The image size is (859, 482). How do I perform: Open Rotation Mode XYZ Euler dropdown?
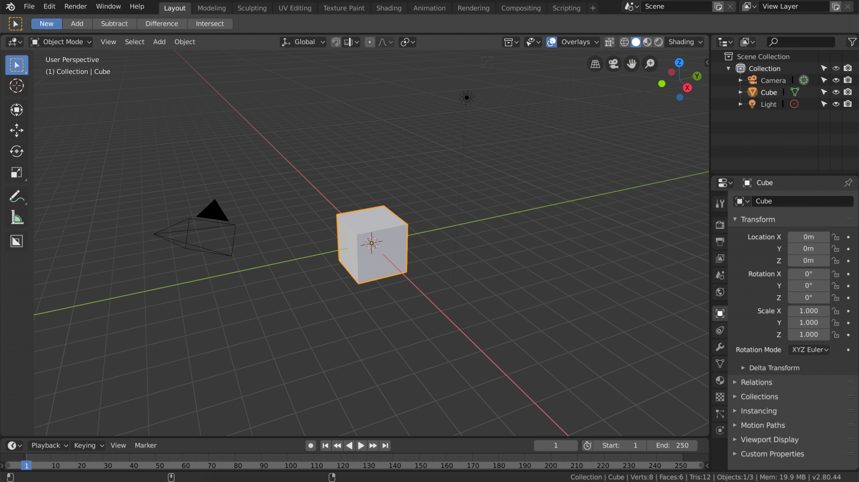pos(809,350)
